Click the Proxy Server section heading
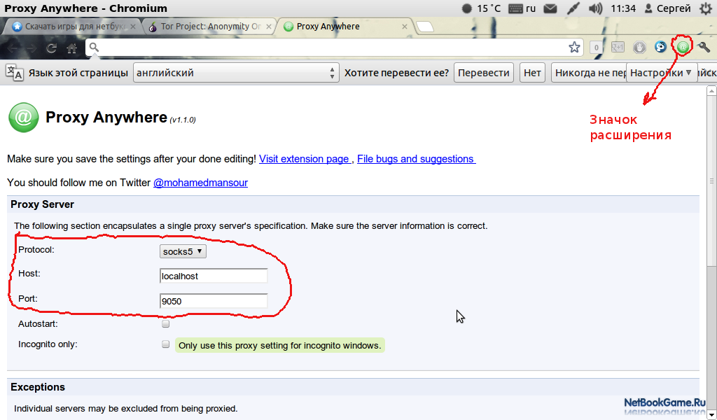 [x=43, y=204]
